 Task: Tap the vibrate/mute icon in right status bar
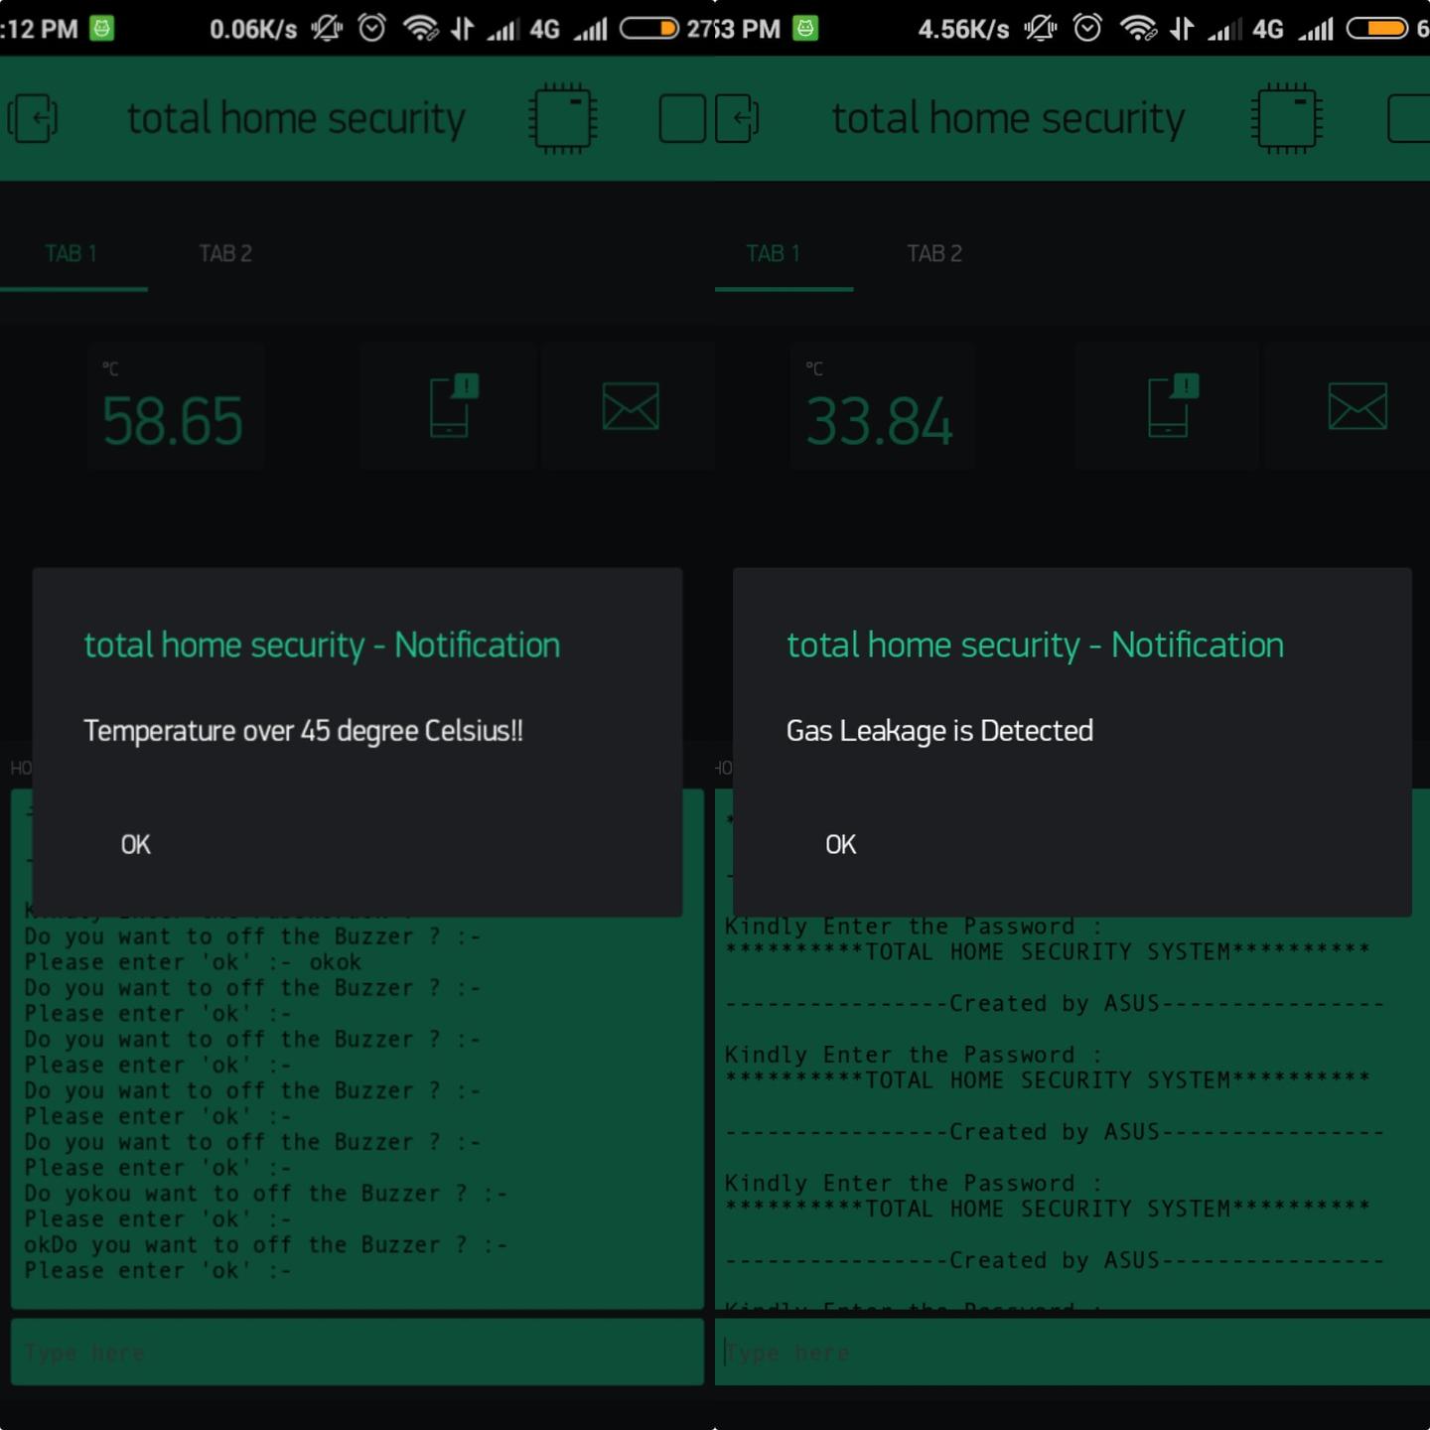coord(1040,28)
